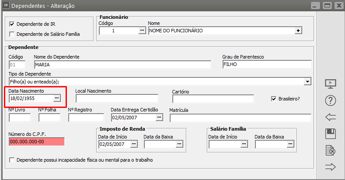Screen dimensions: 345x180
Task: Open help with question mark icon
Action: point(331,100)
